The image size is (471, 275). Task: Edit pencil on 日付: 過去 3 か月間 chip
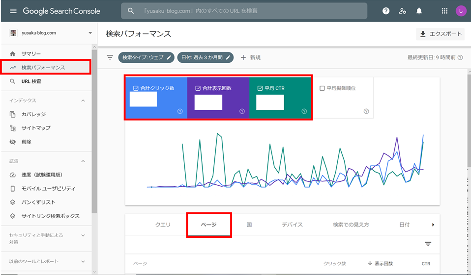pyautogui.click(x=228, y=57)
